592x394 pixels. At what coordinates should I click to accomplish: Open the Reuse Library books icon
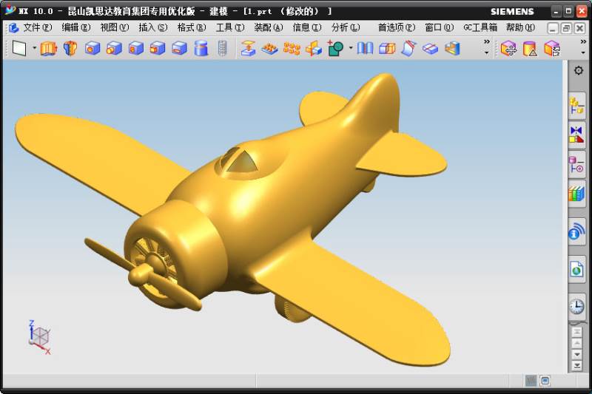click(576, 194)
